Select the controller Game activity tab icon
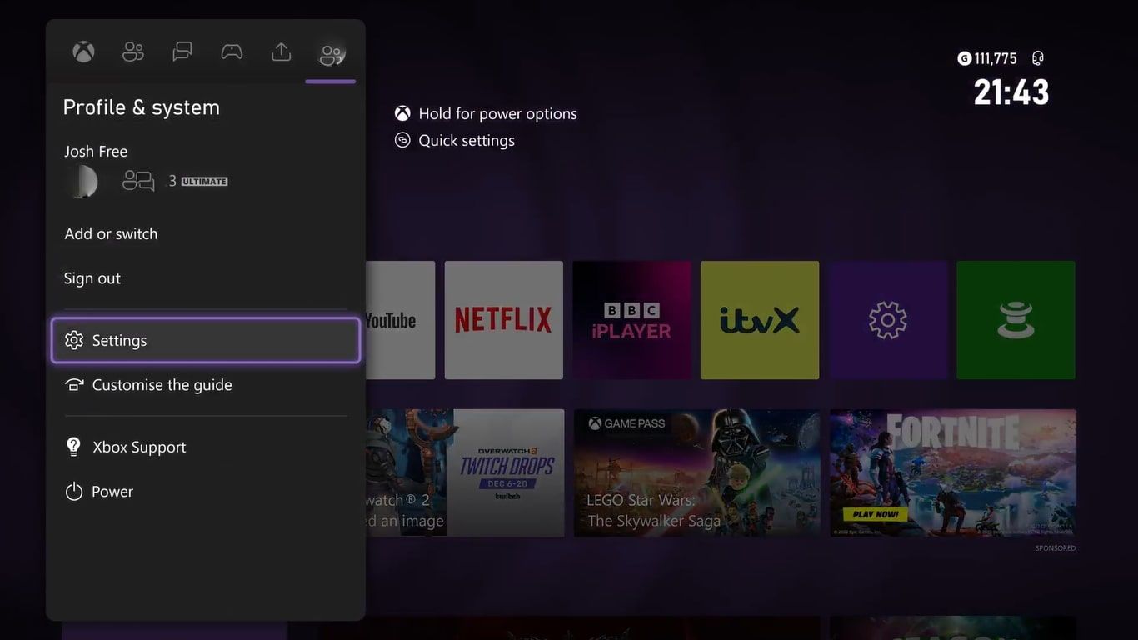The width and height of the screenshot is (1138, 640). pos(232,52)
